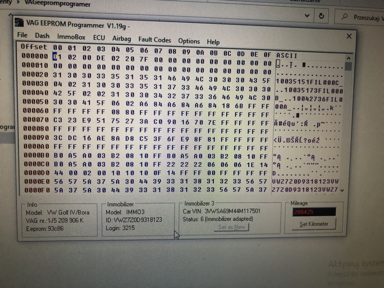The width and height of the screenshot is (384, 288).
Task: Open the Options menu
Action: coord(189,41)
